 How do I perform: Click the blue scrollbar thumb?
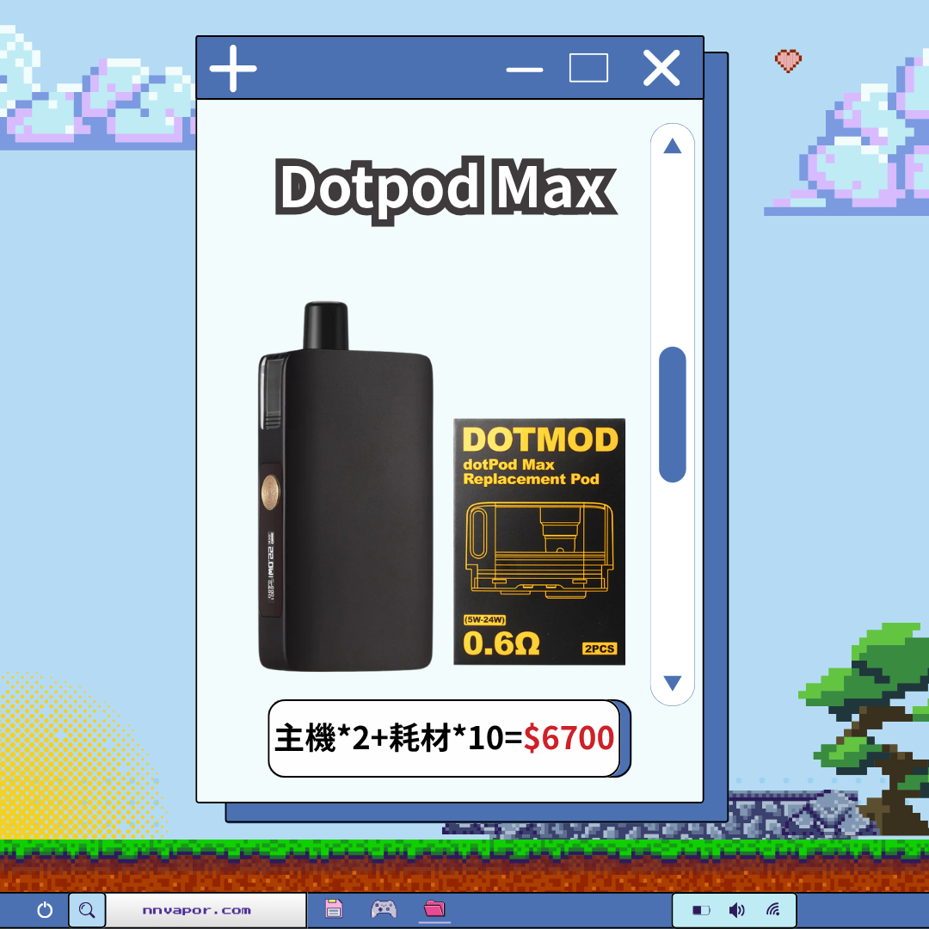pos(673,414)
